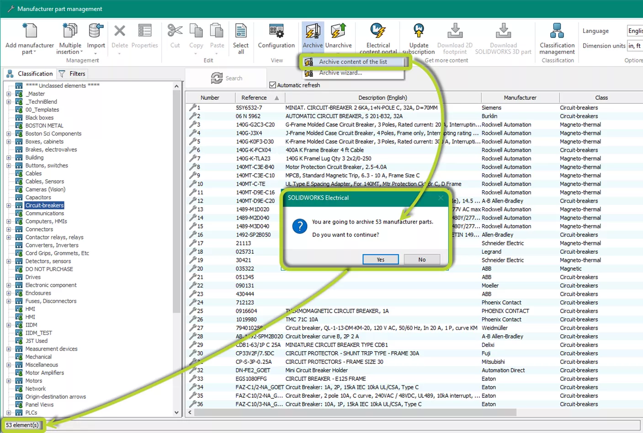Click the Unarchive tool
This screenshot has height=433, width=643.
(x=339, y=37)
